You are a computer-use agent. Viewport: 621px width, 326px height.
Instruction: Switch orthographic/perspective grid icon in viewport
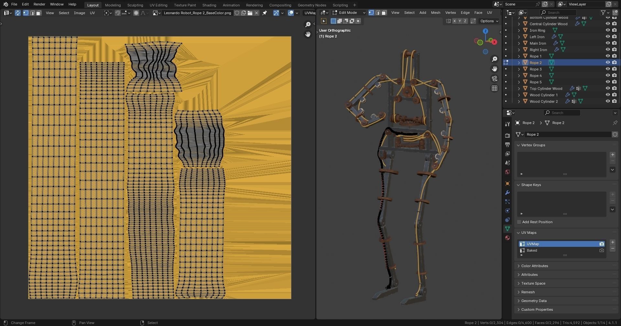(x=495, y=88)
